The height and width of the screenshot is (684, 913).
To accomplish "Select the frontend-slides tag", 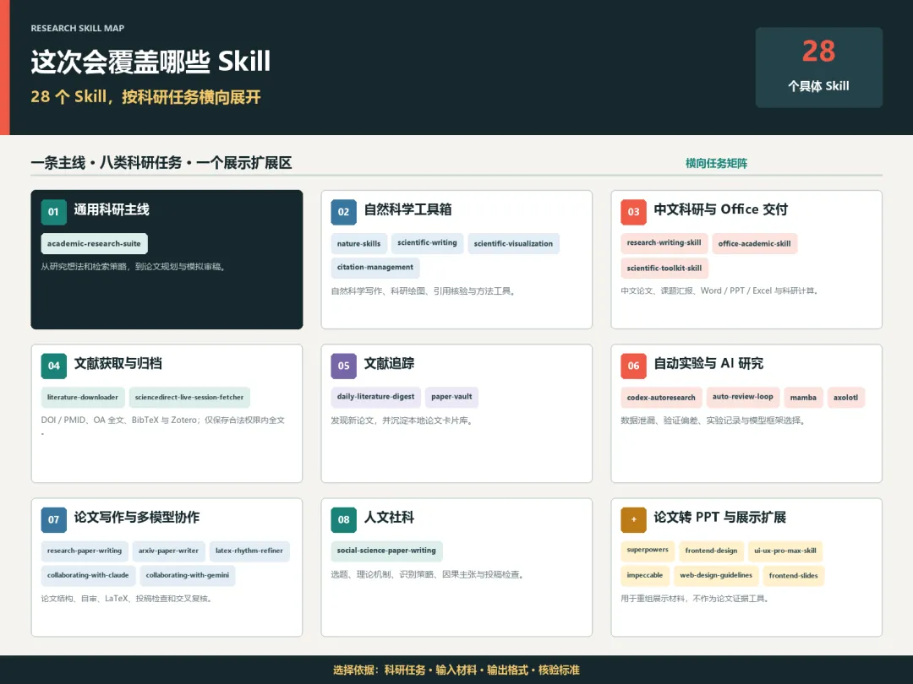I will coord(794,575).
